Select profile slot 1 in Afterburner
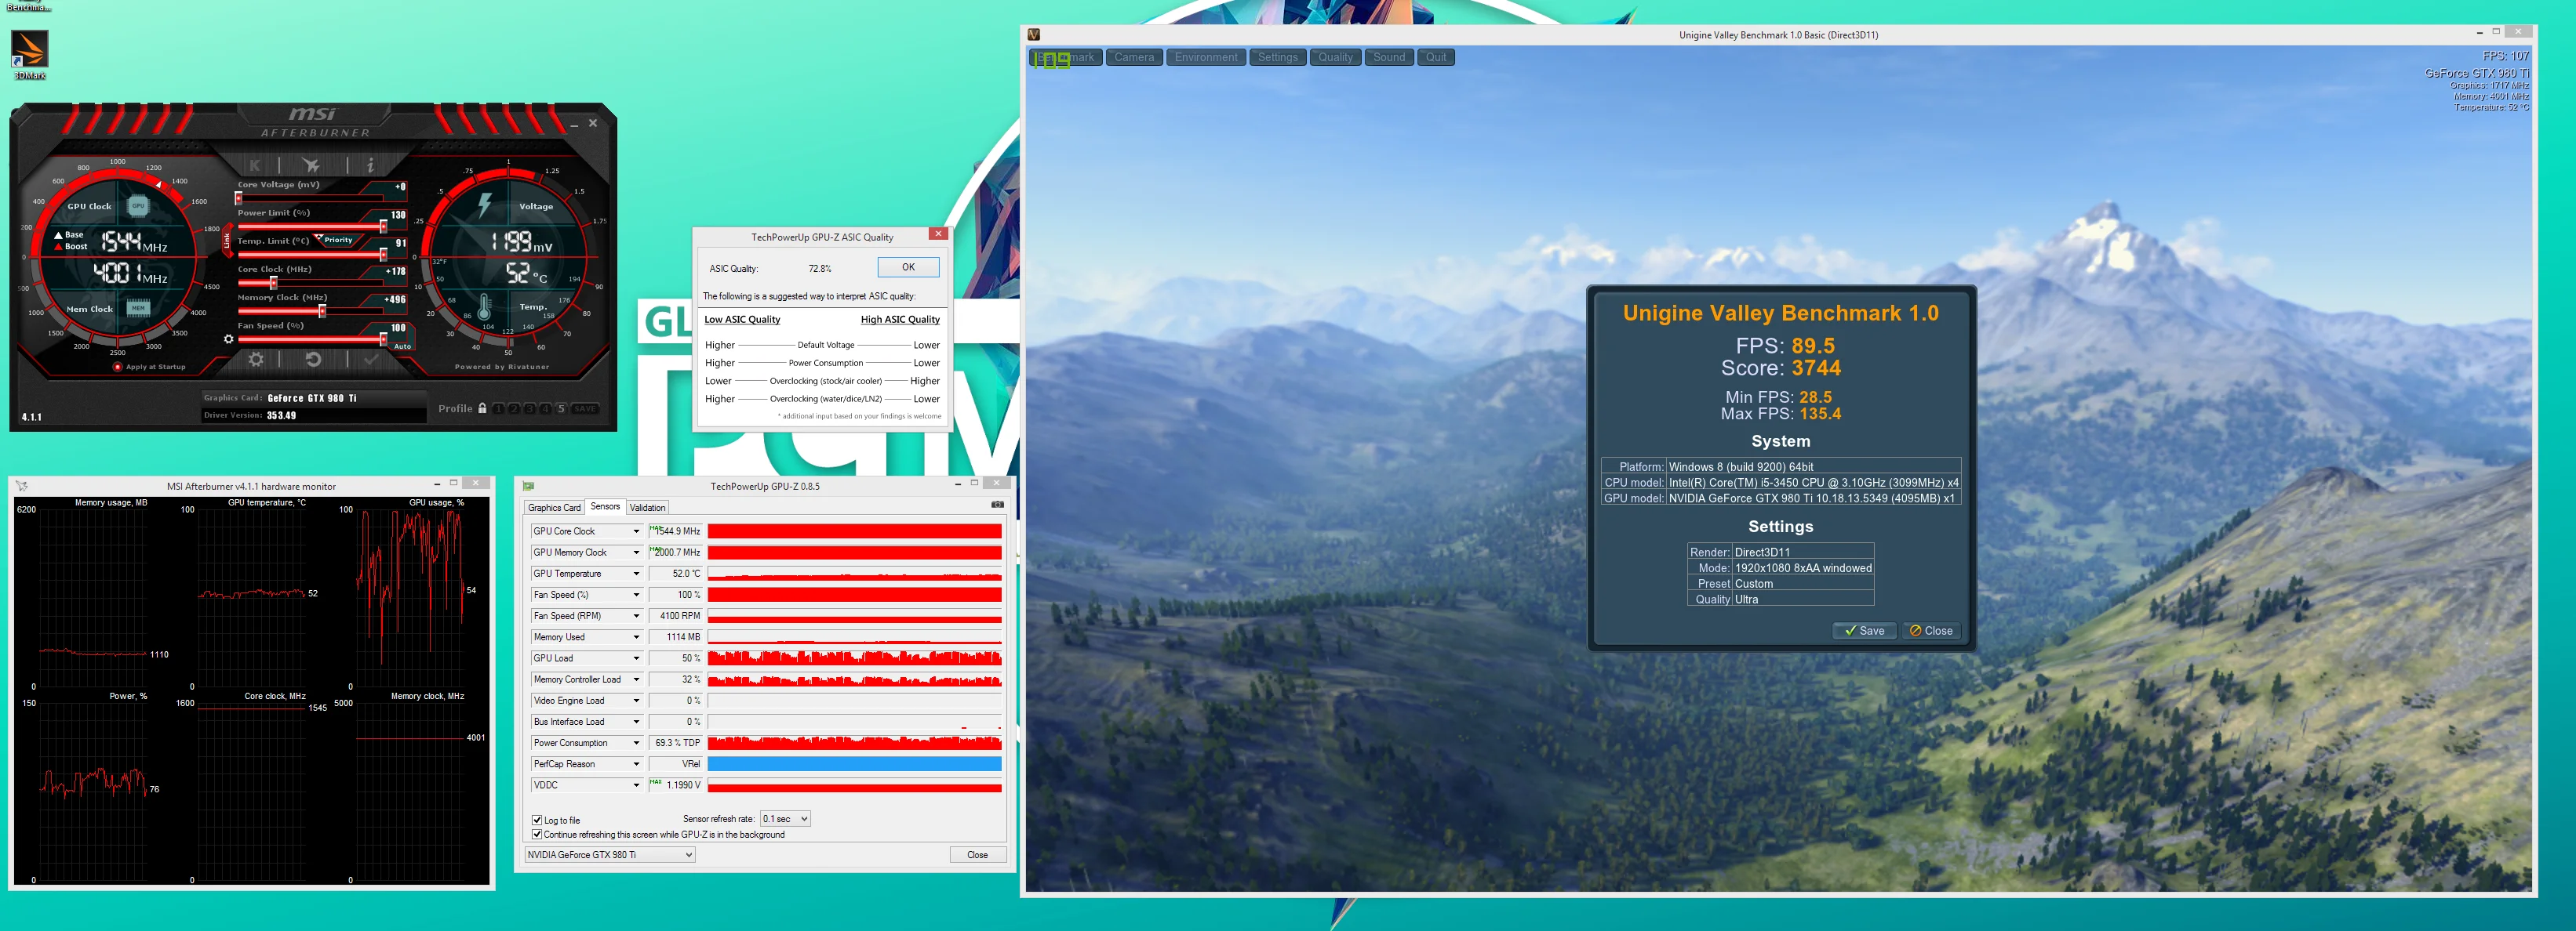This screenshot has height=931, width=2576. point(498,408)
